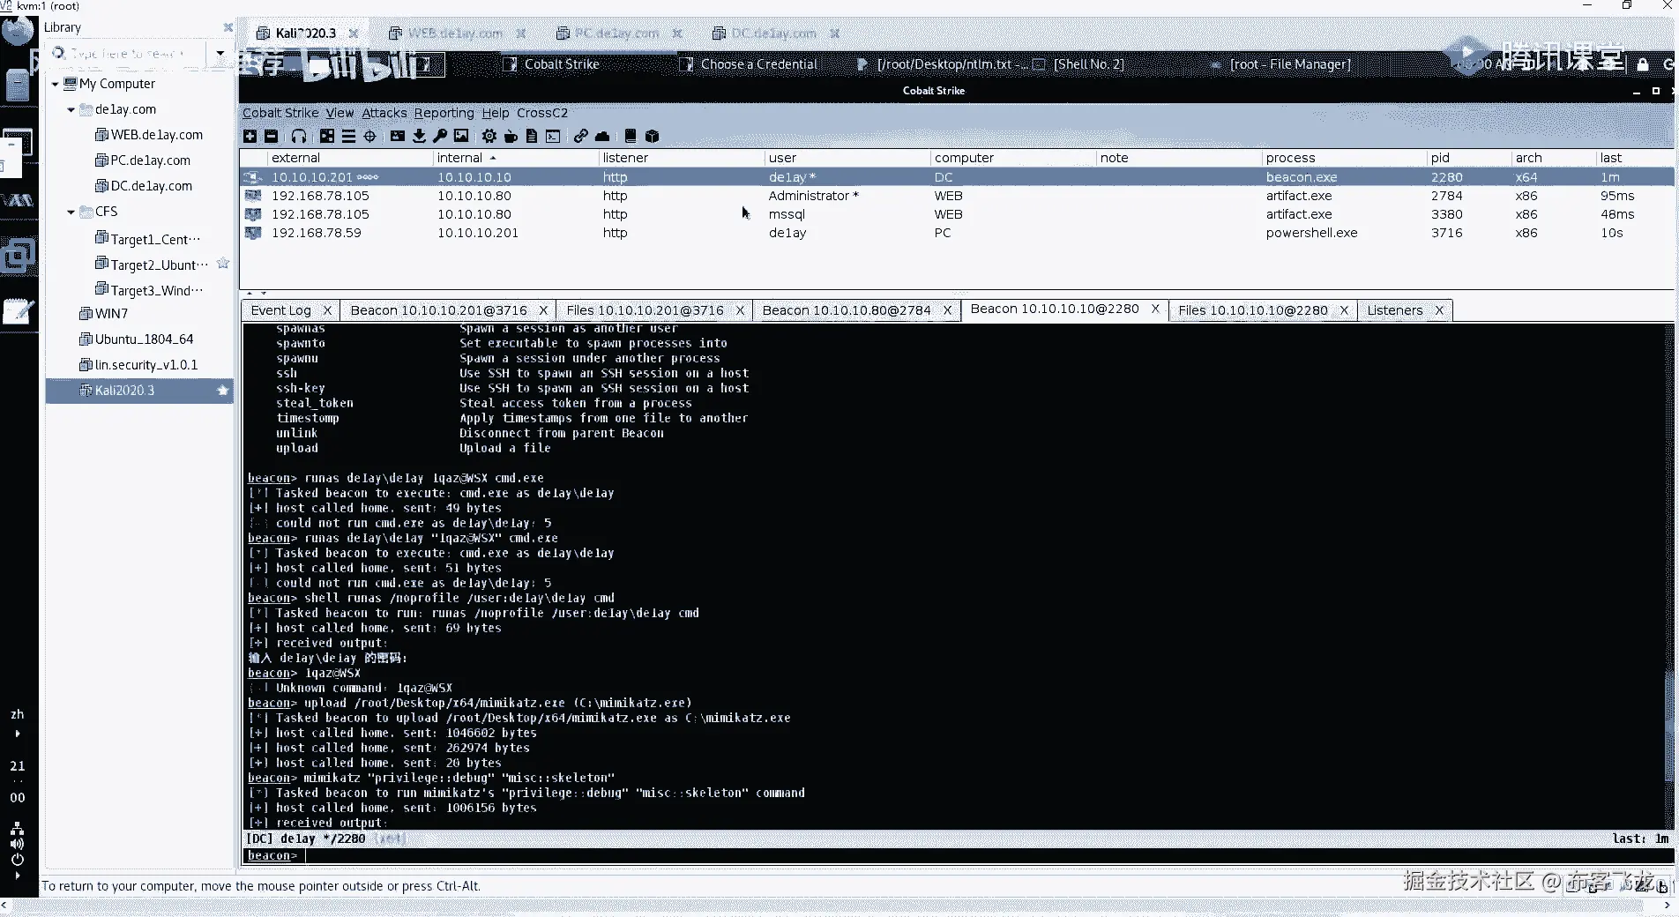The image size is (1679, 917).
Task: Focus the beacon command input field
Action: tap(986, 855)
